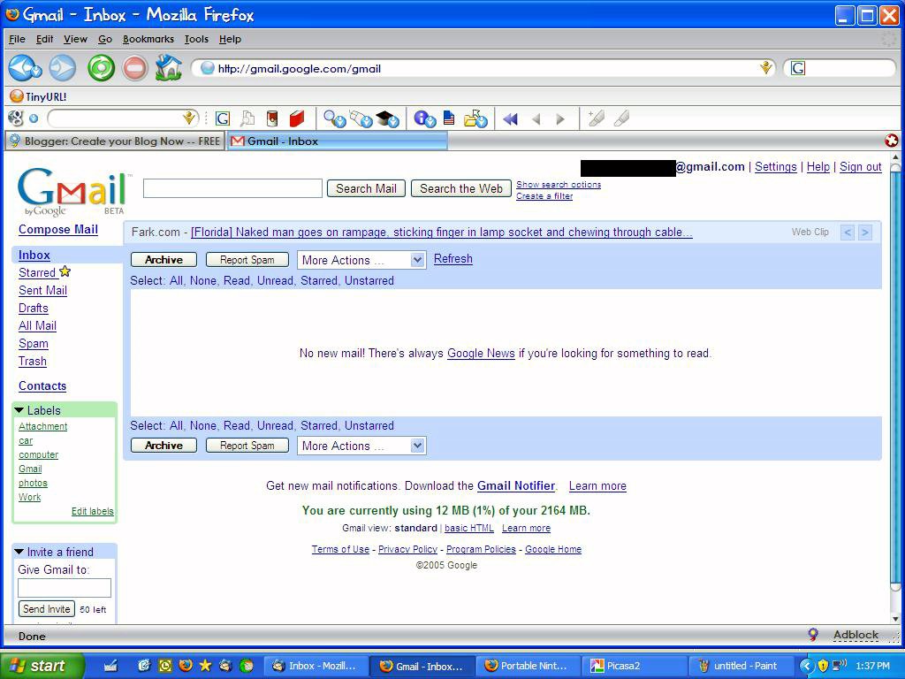Click the Refresh link

coord(453,259)
